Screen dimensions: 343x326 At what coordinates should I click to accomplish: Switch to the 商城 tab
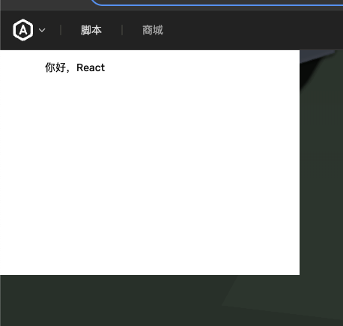tap(153, 30)
